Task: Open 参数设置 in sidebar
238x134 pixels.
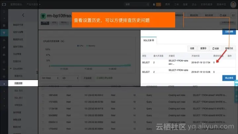Action: pyautogui.click(x=17, y=120)
